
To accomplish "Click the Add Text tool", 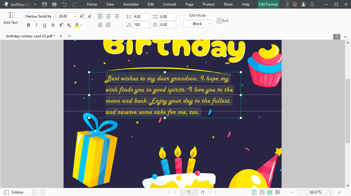I will point(11,18).
